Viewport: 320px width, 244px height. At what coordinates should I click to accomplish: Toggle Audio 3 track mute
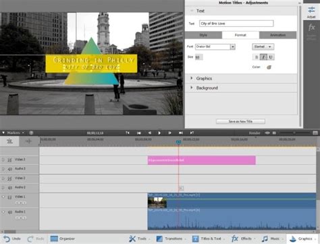coord(3,169)
